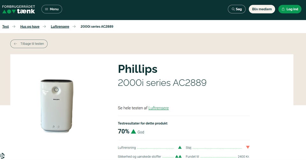Click the padlock icon on Log ind

click(283, 9)
